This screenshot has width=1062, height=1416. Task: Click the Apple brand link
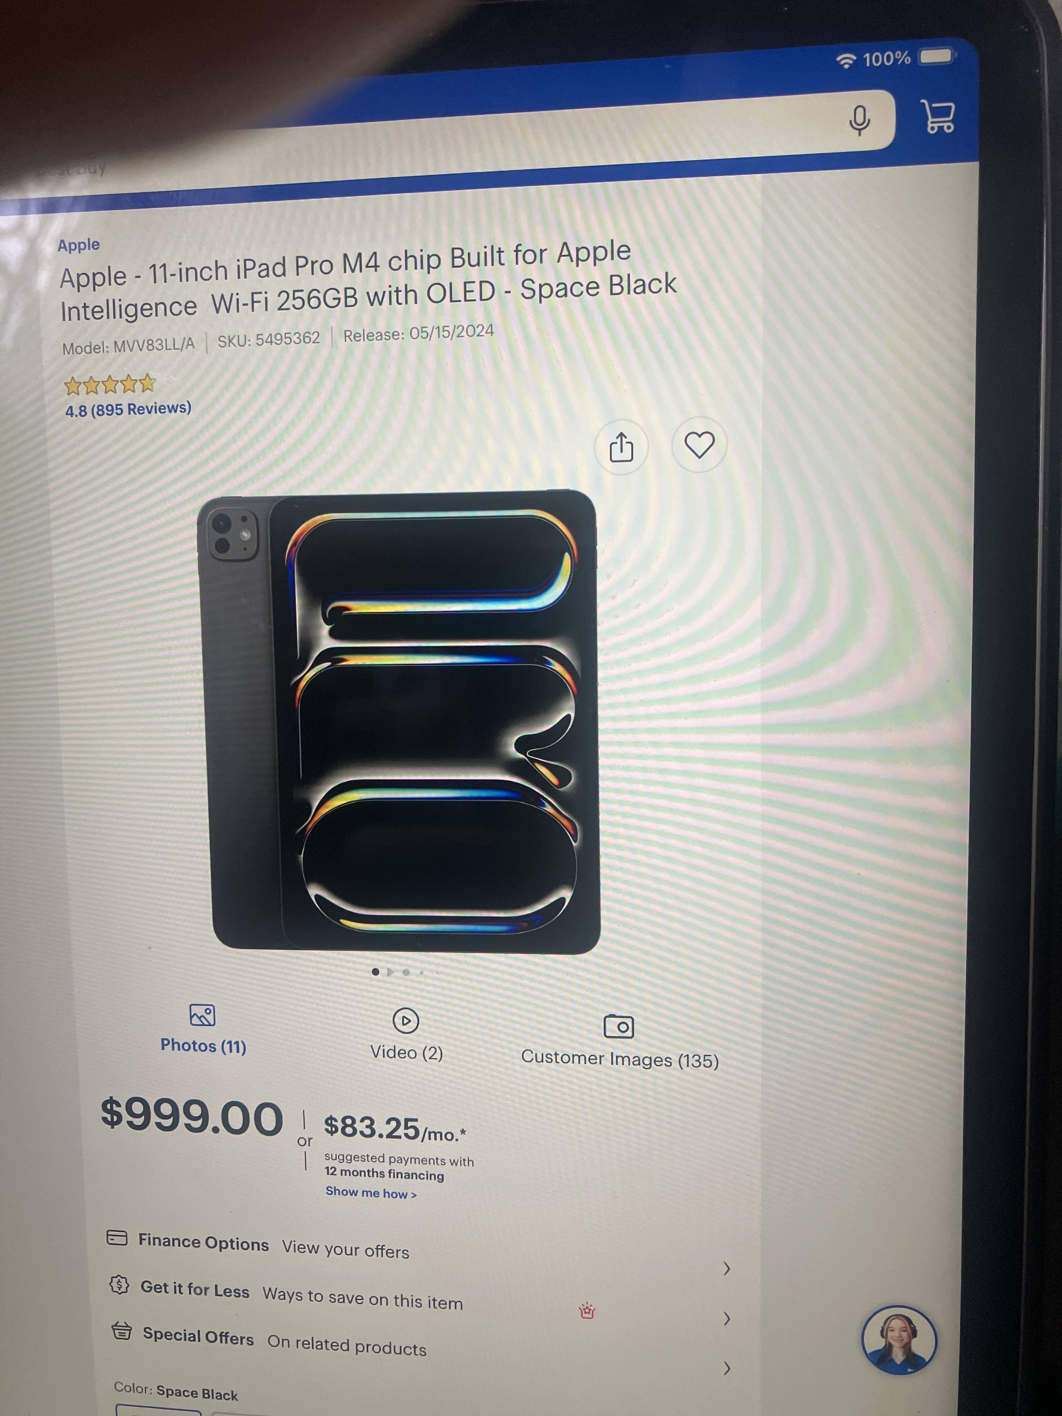tap(79, 245)
